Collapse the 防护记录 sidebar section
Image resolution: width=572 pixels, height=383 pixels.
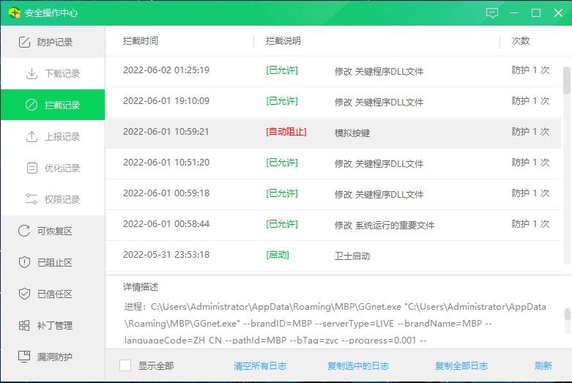pos(53,42)
